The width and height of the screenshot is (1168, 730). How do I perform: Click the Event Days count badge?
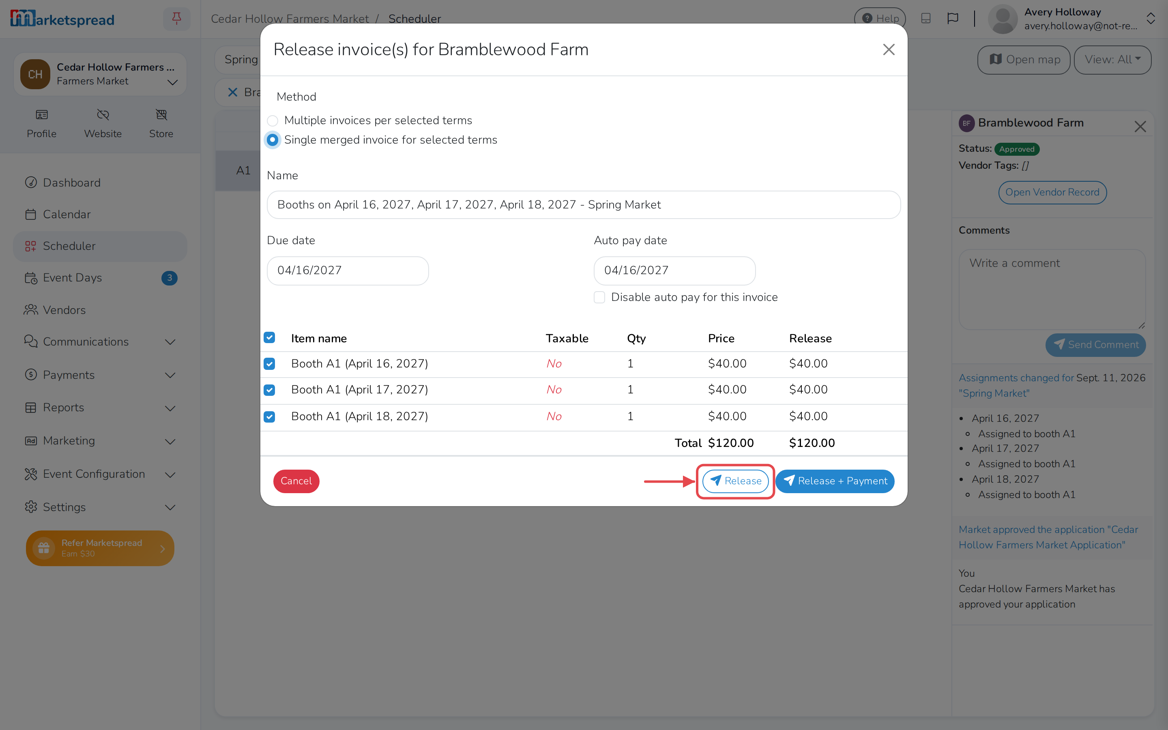pyautogui.click(x=169, y=278)
